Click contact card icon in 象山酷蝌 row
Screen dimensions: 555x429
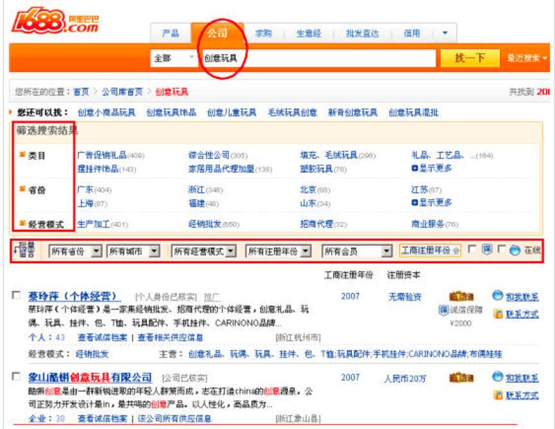coord(498,394)
